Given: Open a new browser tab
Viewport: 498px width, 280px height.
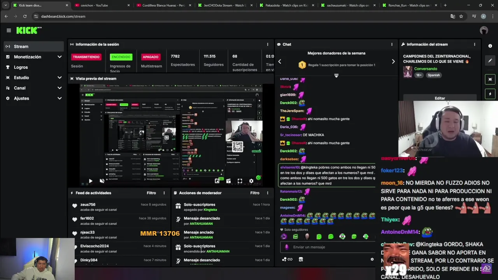Looking at the screenshot, I should [445, 5].
